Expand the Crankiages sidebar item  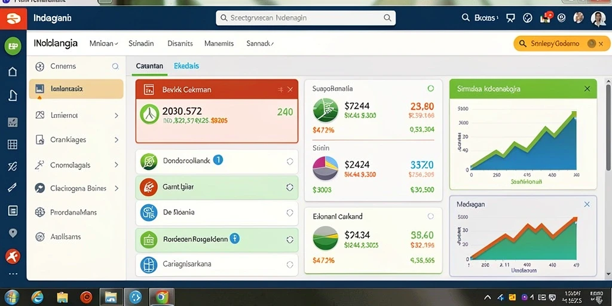tap(117, 139)
